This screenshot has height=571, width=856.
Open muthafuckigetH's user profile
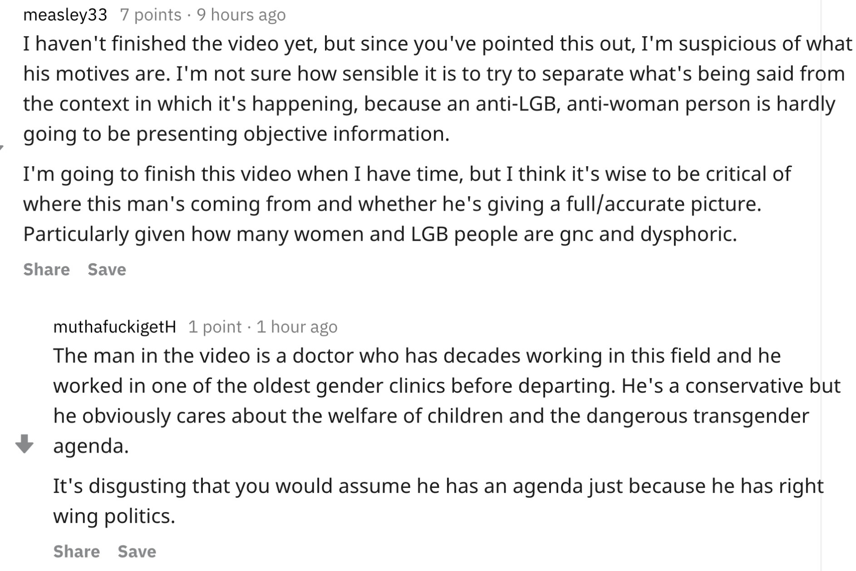tap(114, 326)
